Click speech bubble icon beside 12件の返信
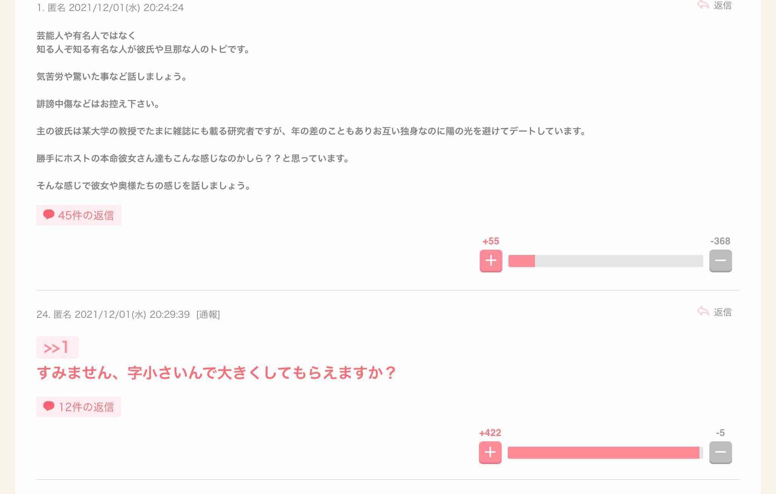Screen dimensions: 776x494 click(x=48, y=406)
